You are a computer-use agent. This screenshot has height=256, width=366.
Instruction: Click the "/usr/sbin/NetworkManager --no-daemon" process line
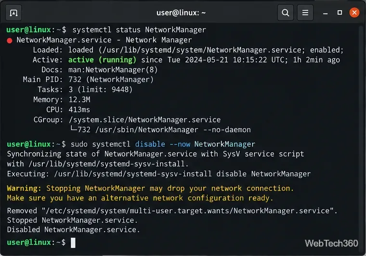[x=173, y=130]
